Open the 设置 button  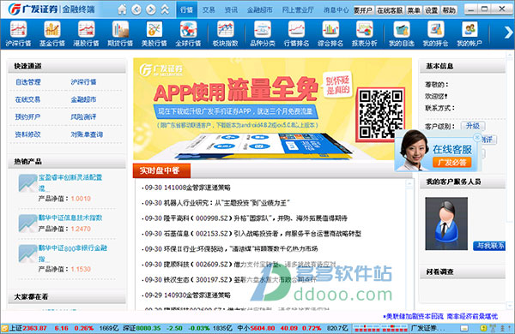[431, 10]
